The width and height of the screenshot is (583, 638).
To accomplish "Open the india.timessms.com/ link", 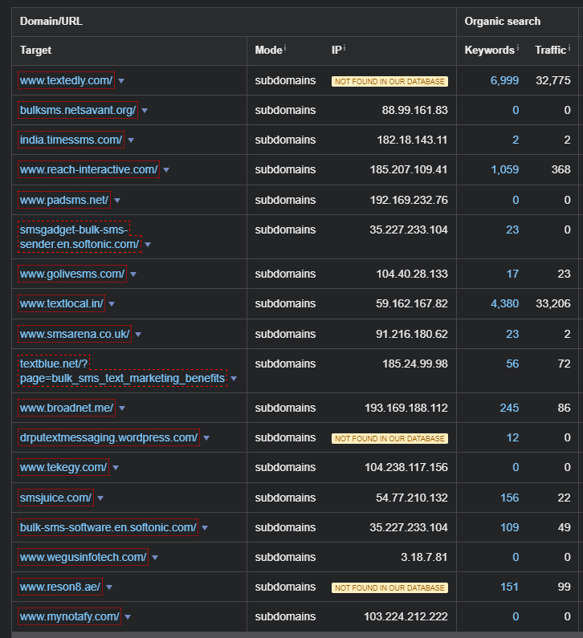I will 71,140.
